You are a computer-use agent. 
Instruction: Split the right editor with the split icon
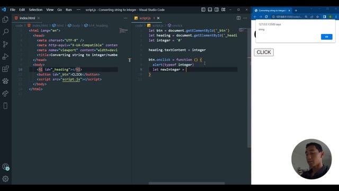(238, 18)
